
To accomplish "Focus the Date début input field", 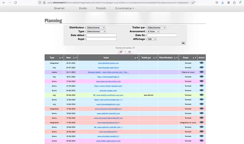I will point(101,35).
